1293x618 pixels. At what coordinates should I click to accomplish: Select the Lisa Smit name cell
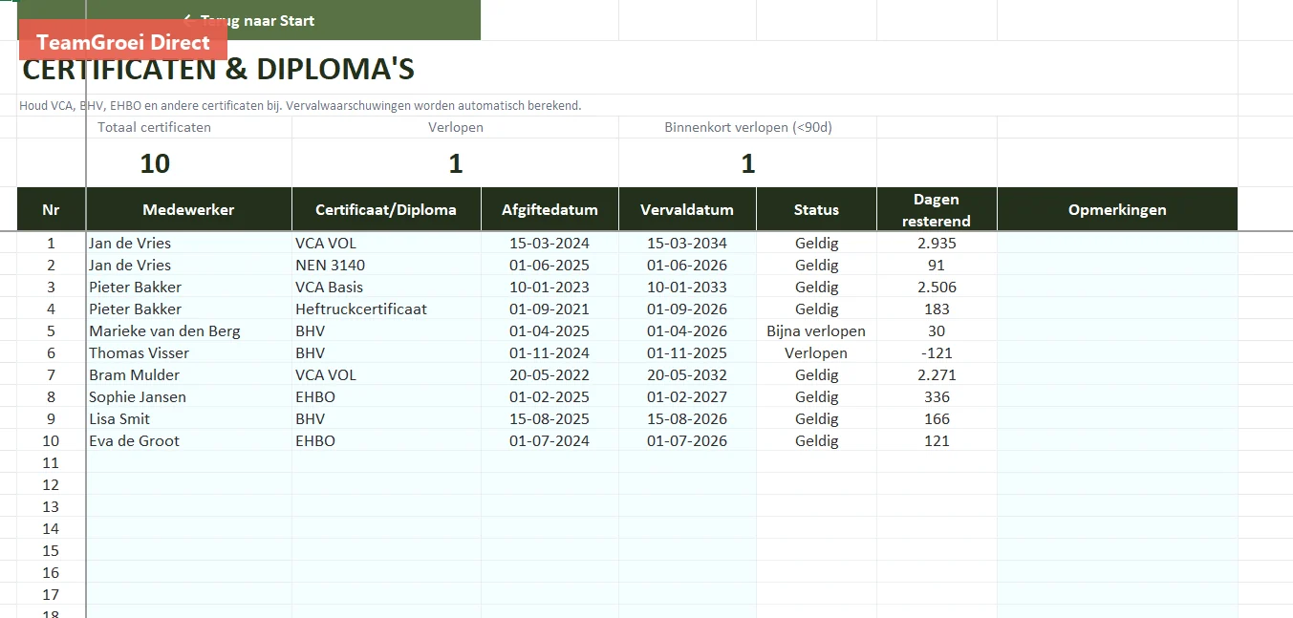(x=188, y=418)
